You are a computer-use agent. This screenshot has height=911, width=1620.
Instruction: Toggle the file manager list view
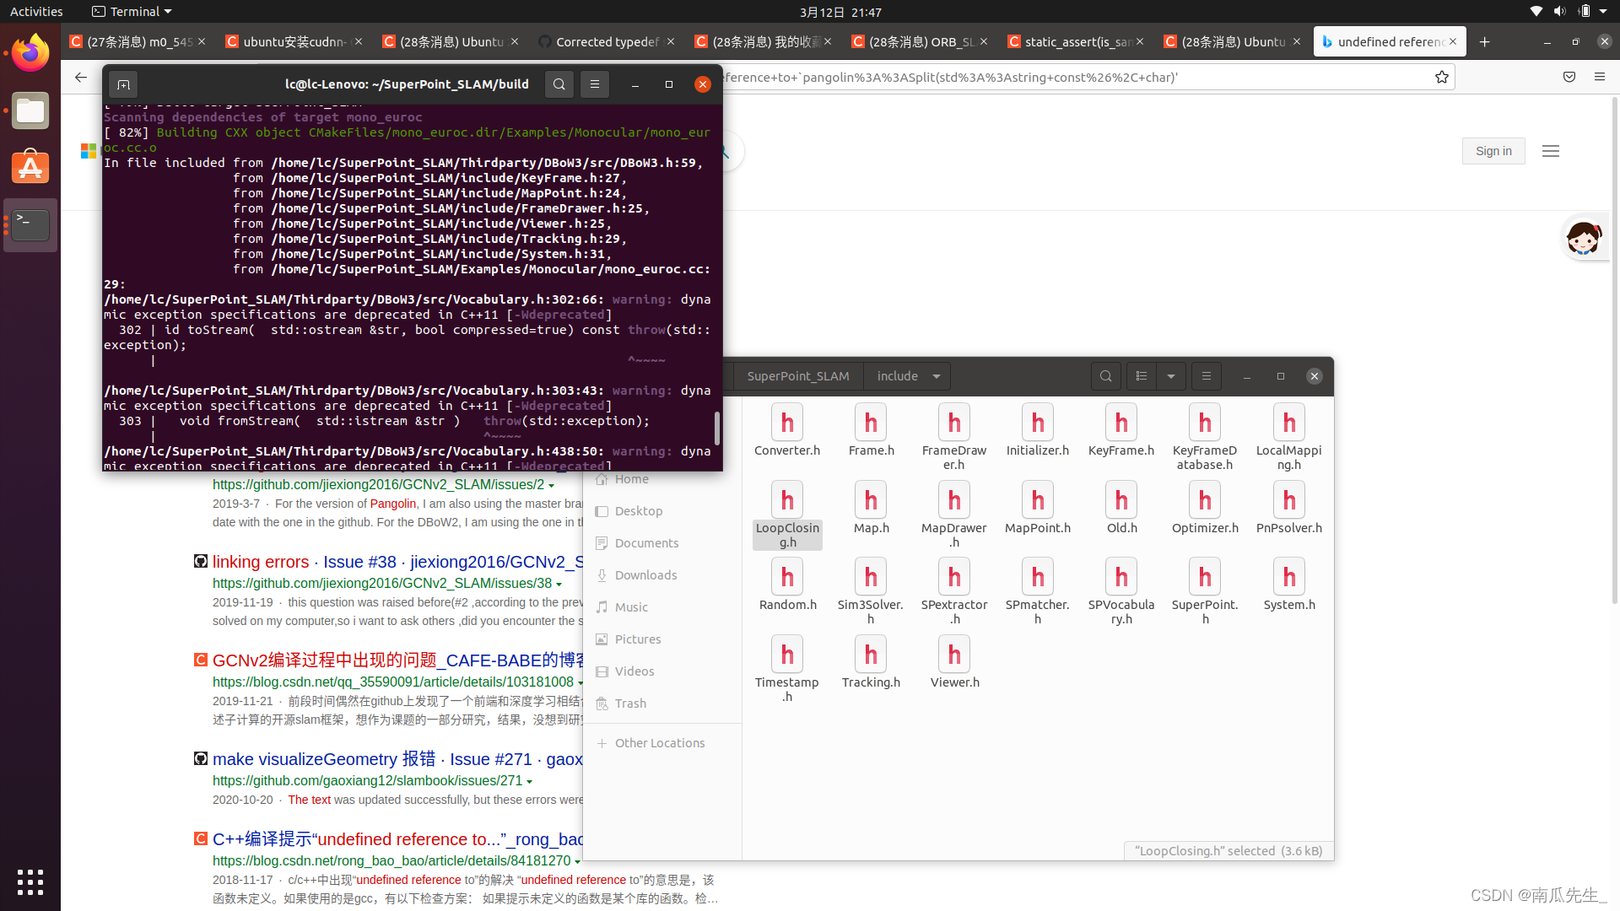tap(1142, 376)
